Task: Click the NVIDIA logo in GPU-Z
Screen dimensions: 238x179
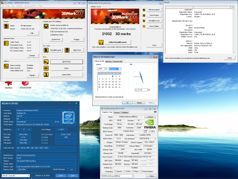Action: pos(150,124)
